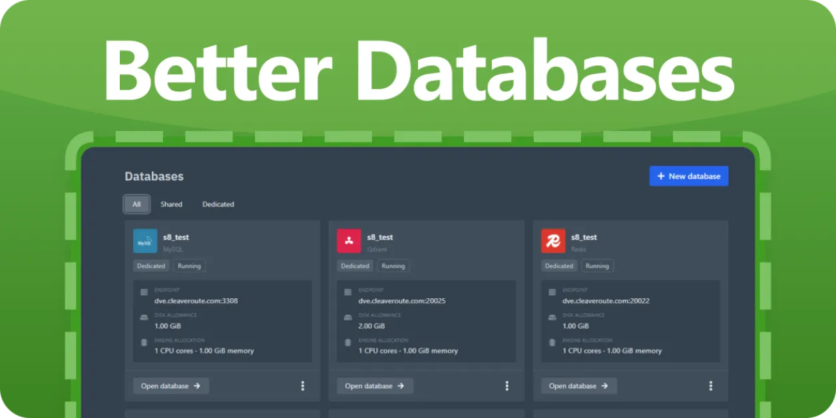The height and width of the screenshot is (418, 836).
Task: Click the engine allocation icon on MySQL card
Action: point(144,343)
